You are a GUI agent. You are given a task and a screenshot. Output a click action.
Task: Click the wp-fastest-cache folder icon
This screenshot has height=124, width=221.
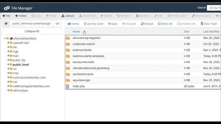(x=68, y=74)
